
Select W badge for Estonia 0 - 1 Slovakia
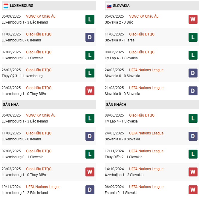[x=193, y=190]
